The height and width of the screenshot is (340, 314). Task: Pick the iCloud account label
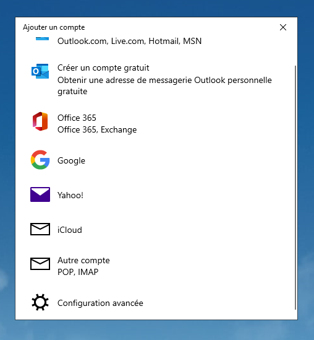(70, 230)
